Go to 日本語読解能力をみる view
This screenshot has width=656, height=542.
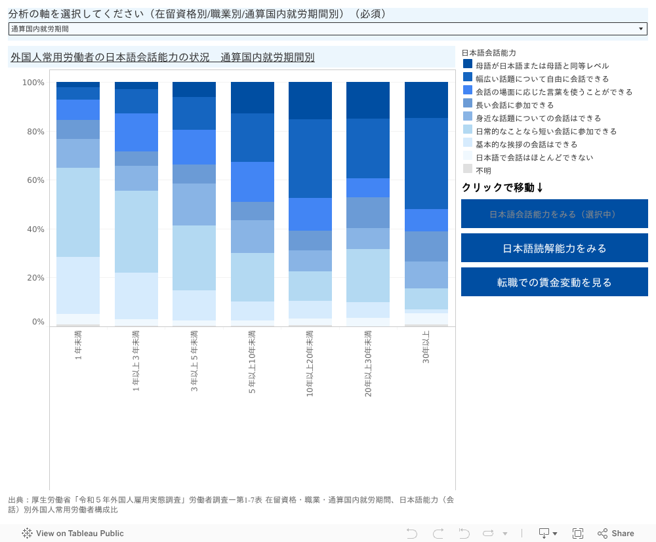point(554,248)
